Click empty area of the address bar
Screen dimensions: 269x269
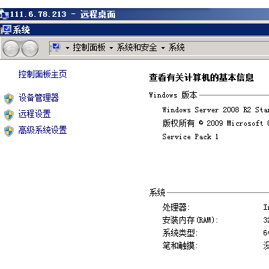(227, 48)
